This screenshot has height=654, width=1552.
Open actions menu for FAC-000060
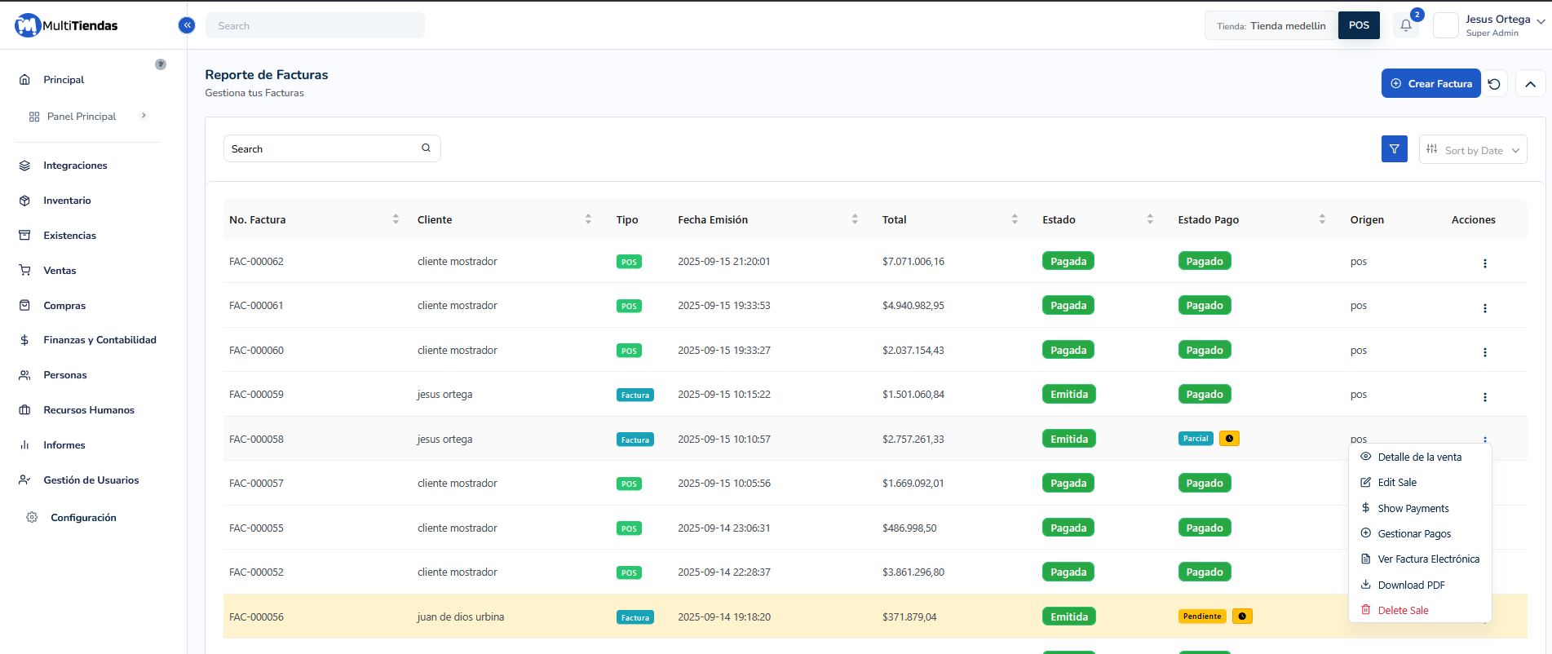1485,352
